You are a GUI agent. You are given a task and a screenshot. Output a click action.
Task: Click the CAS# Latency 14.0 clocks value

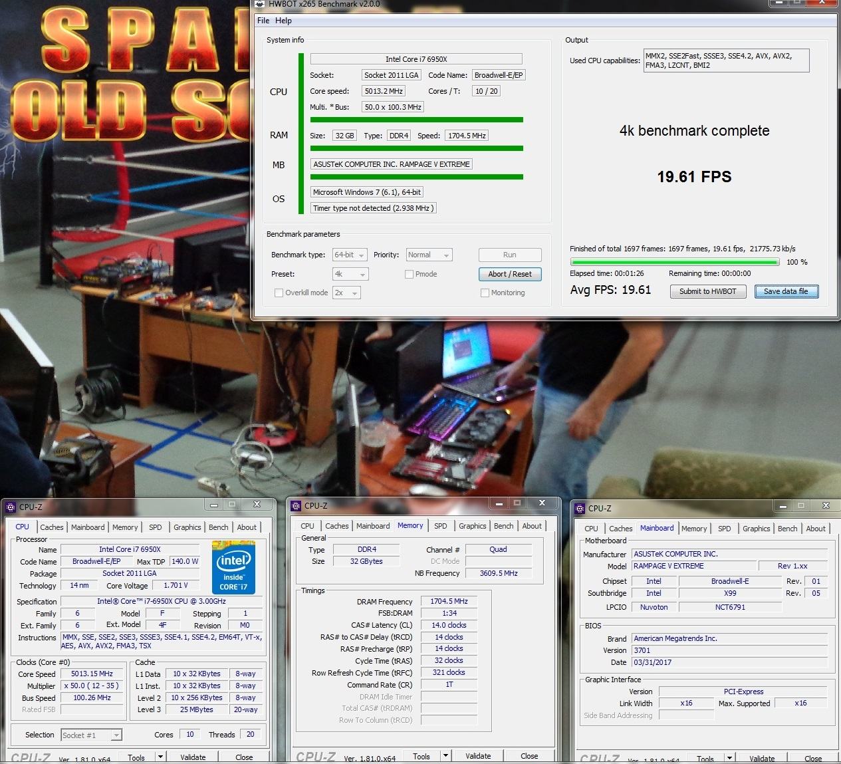coord(449,625)
